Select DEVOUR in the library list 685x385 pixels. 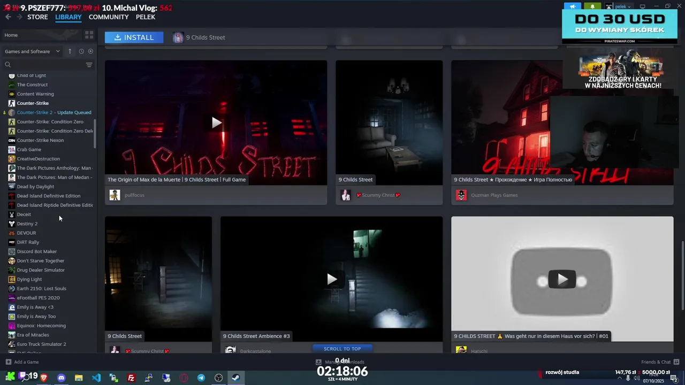click(26, 233)
